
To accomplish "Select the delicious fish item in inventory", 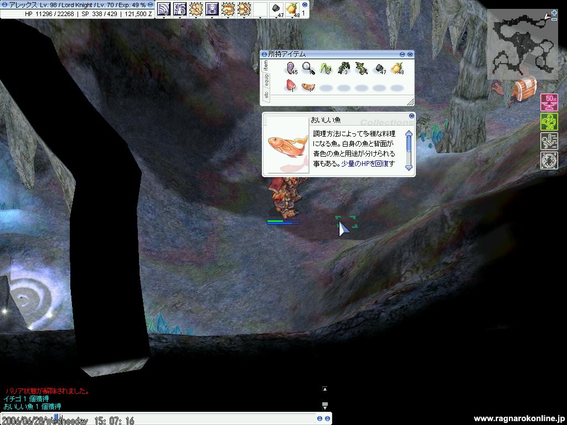I will coord(308,87).
